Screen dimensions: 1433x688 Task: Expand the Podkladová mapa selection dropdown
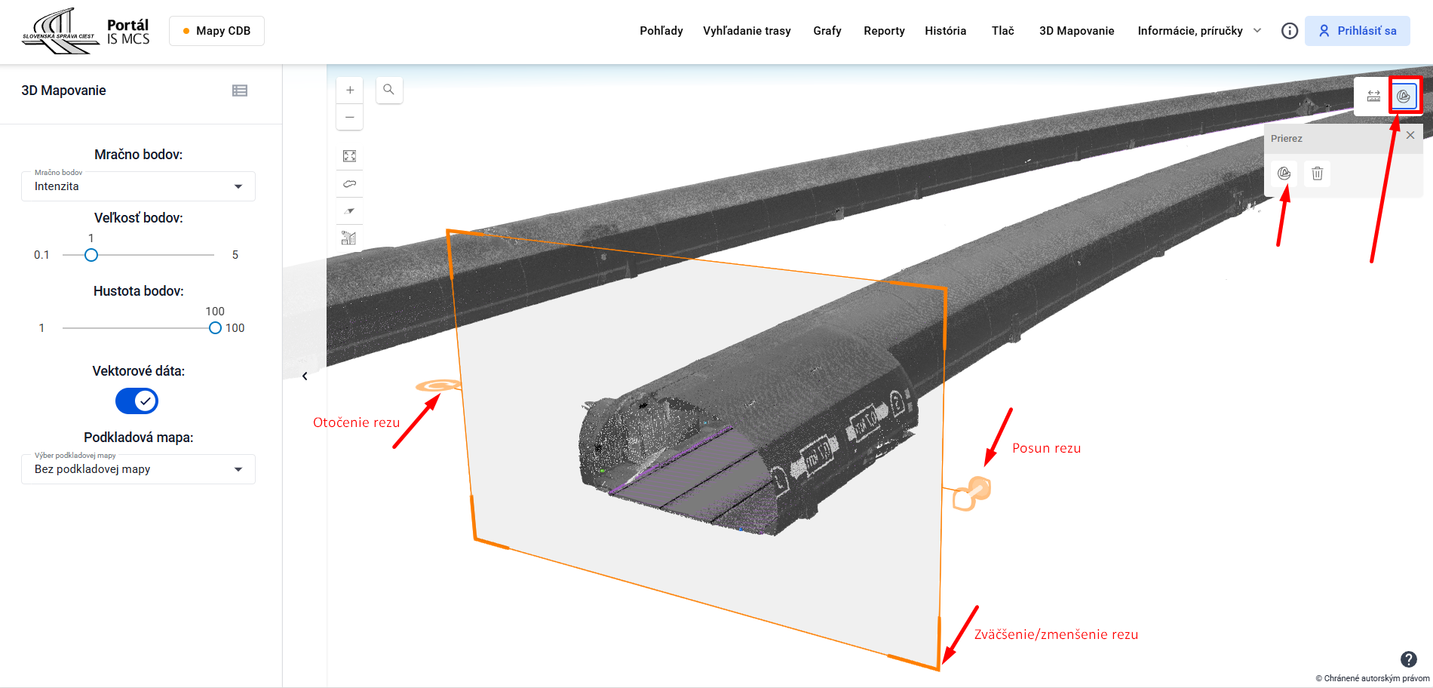pyautogui.click(x=138, y=469)
